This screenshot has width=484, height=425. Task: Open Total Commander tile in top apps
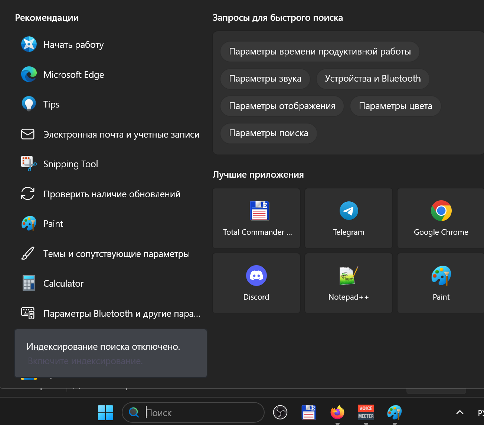pyautogui.click(x=256, y=218)
